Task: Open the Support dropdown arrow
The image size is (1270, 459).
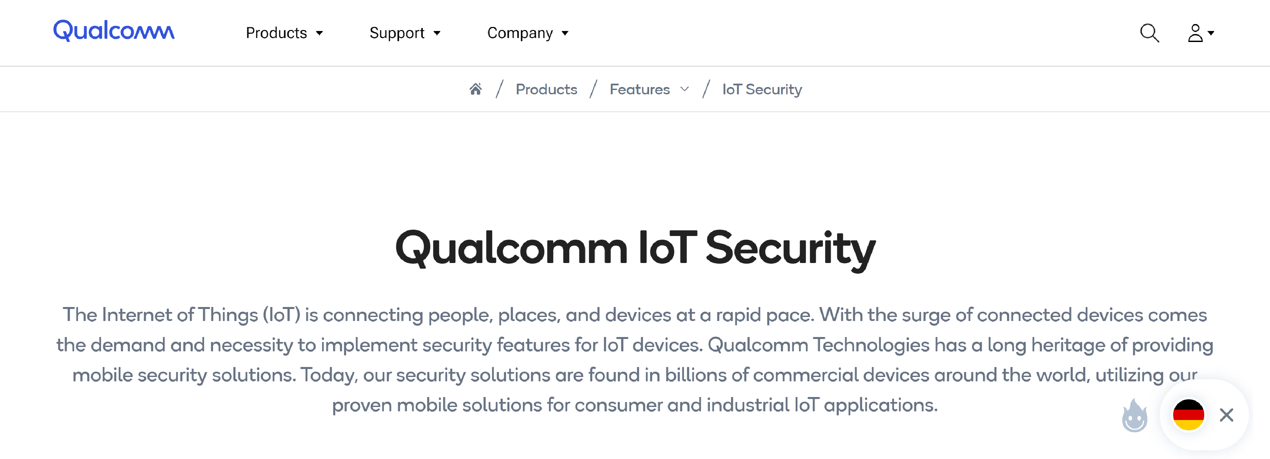Action: point(437,33)
